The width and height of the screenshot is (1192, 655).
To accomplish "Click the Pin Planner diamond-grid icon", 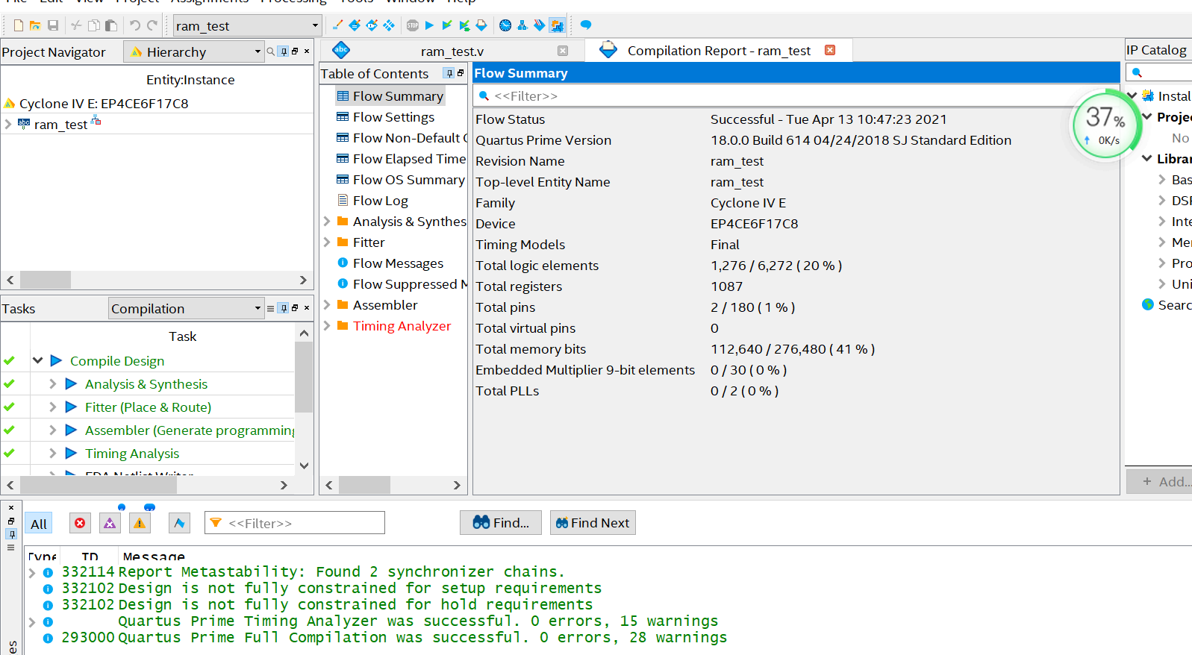I will [x=389, y=25].
